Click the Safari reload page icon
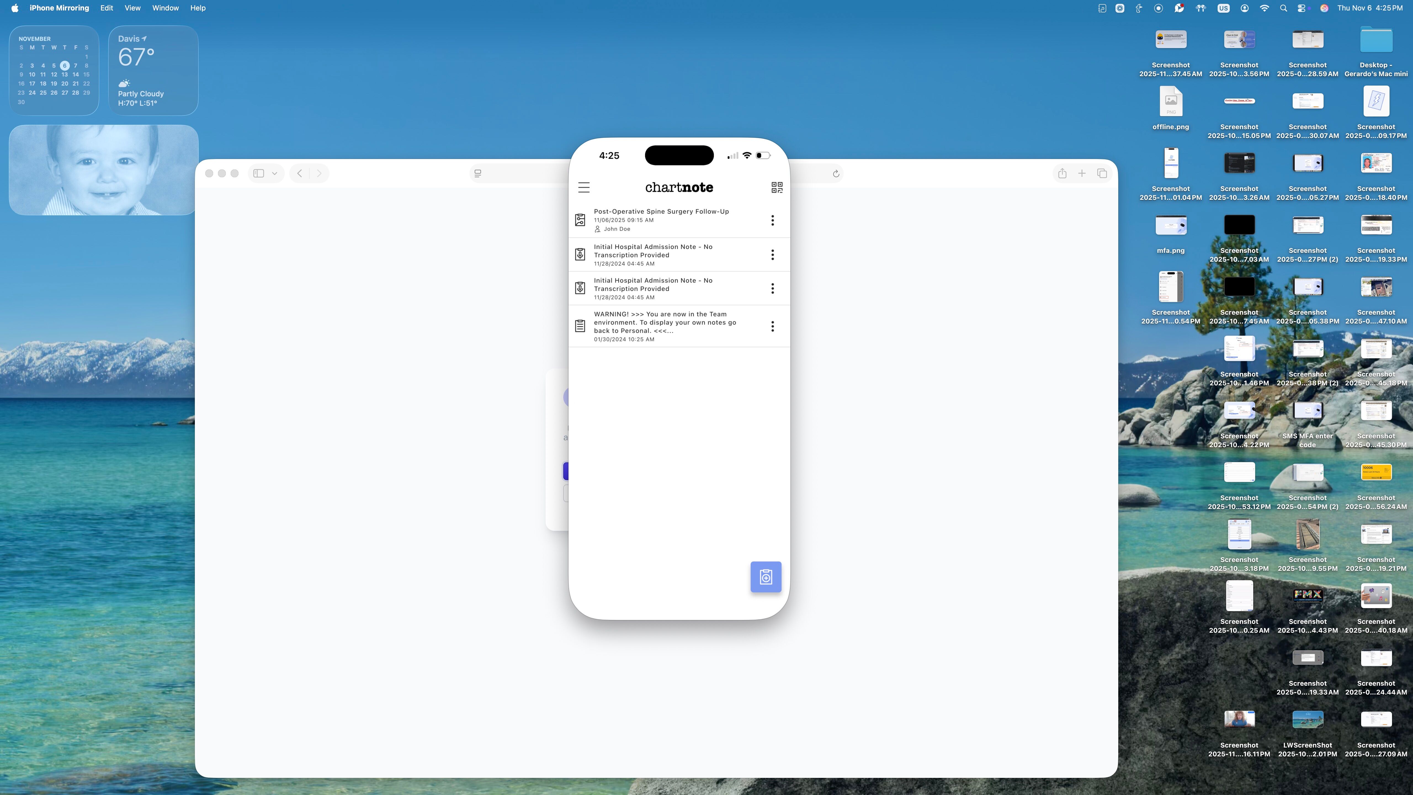The image size is (1413, 795). coord(836,174)
